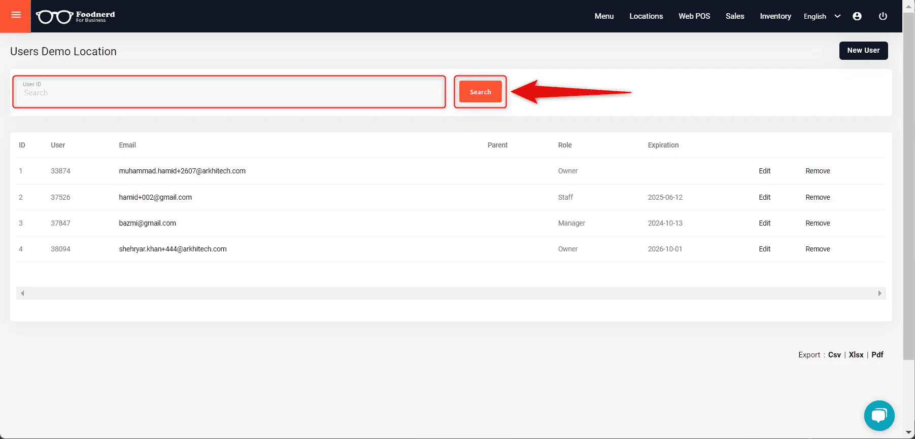Remove user hamid+002@gmail.com
The height and width of the screenshot is (439, 915).
click(818, 197)
